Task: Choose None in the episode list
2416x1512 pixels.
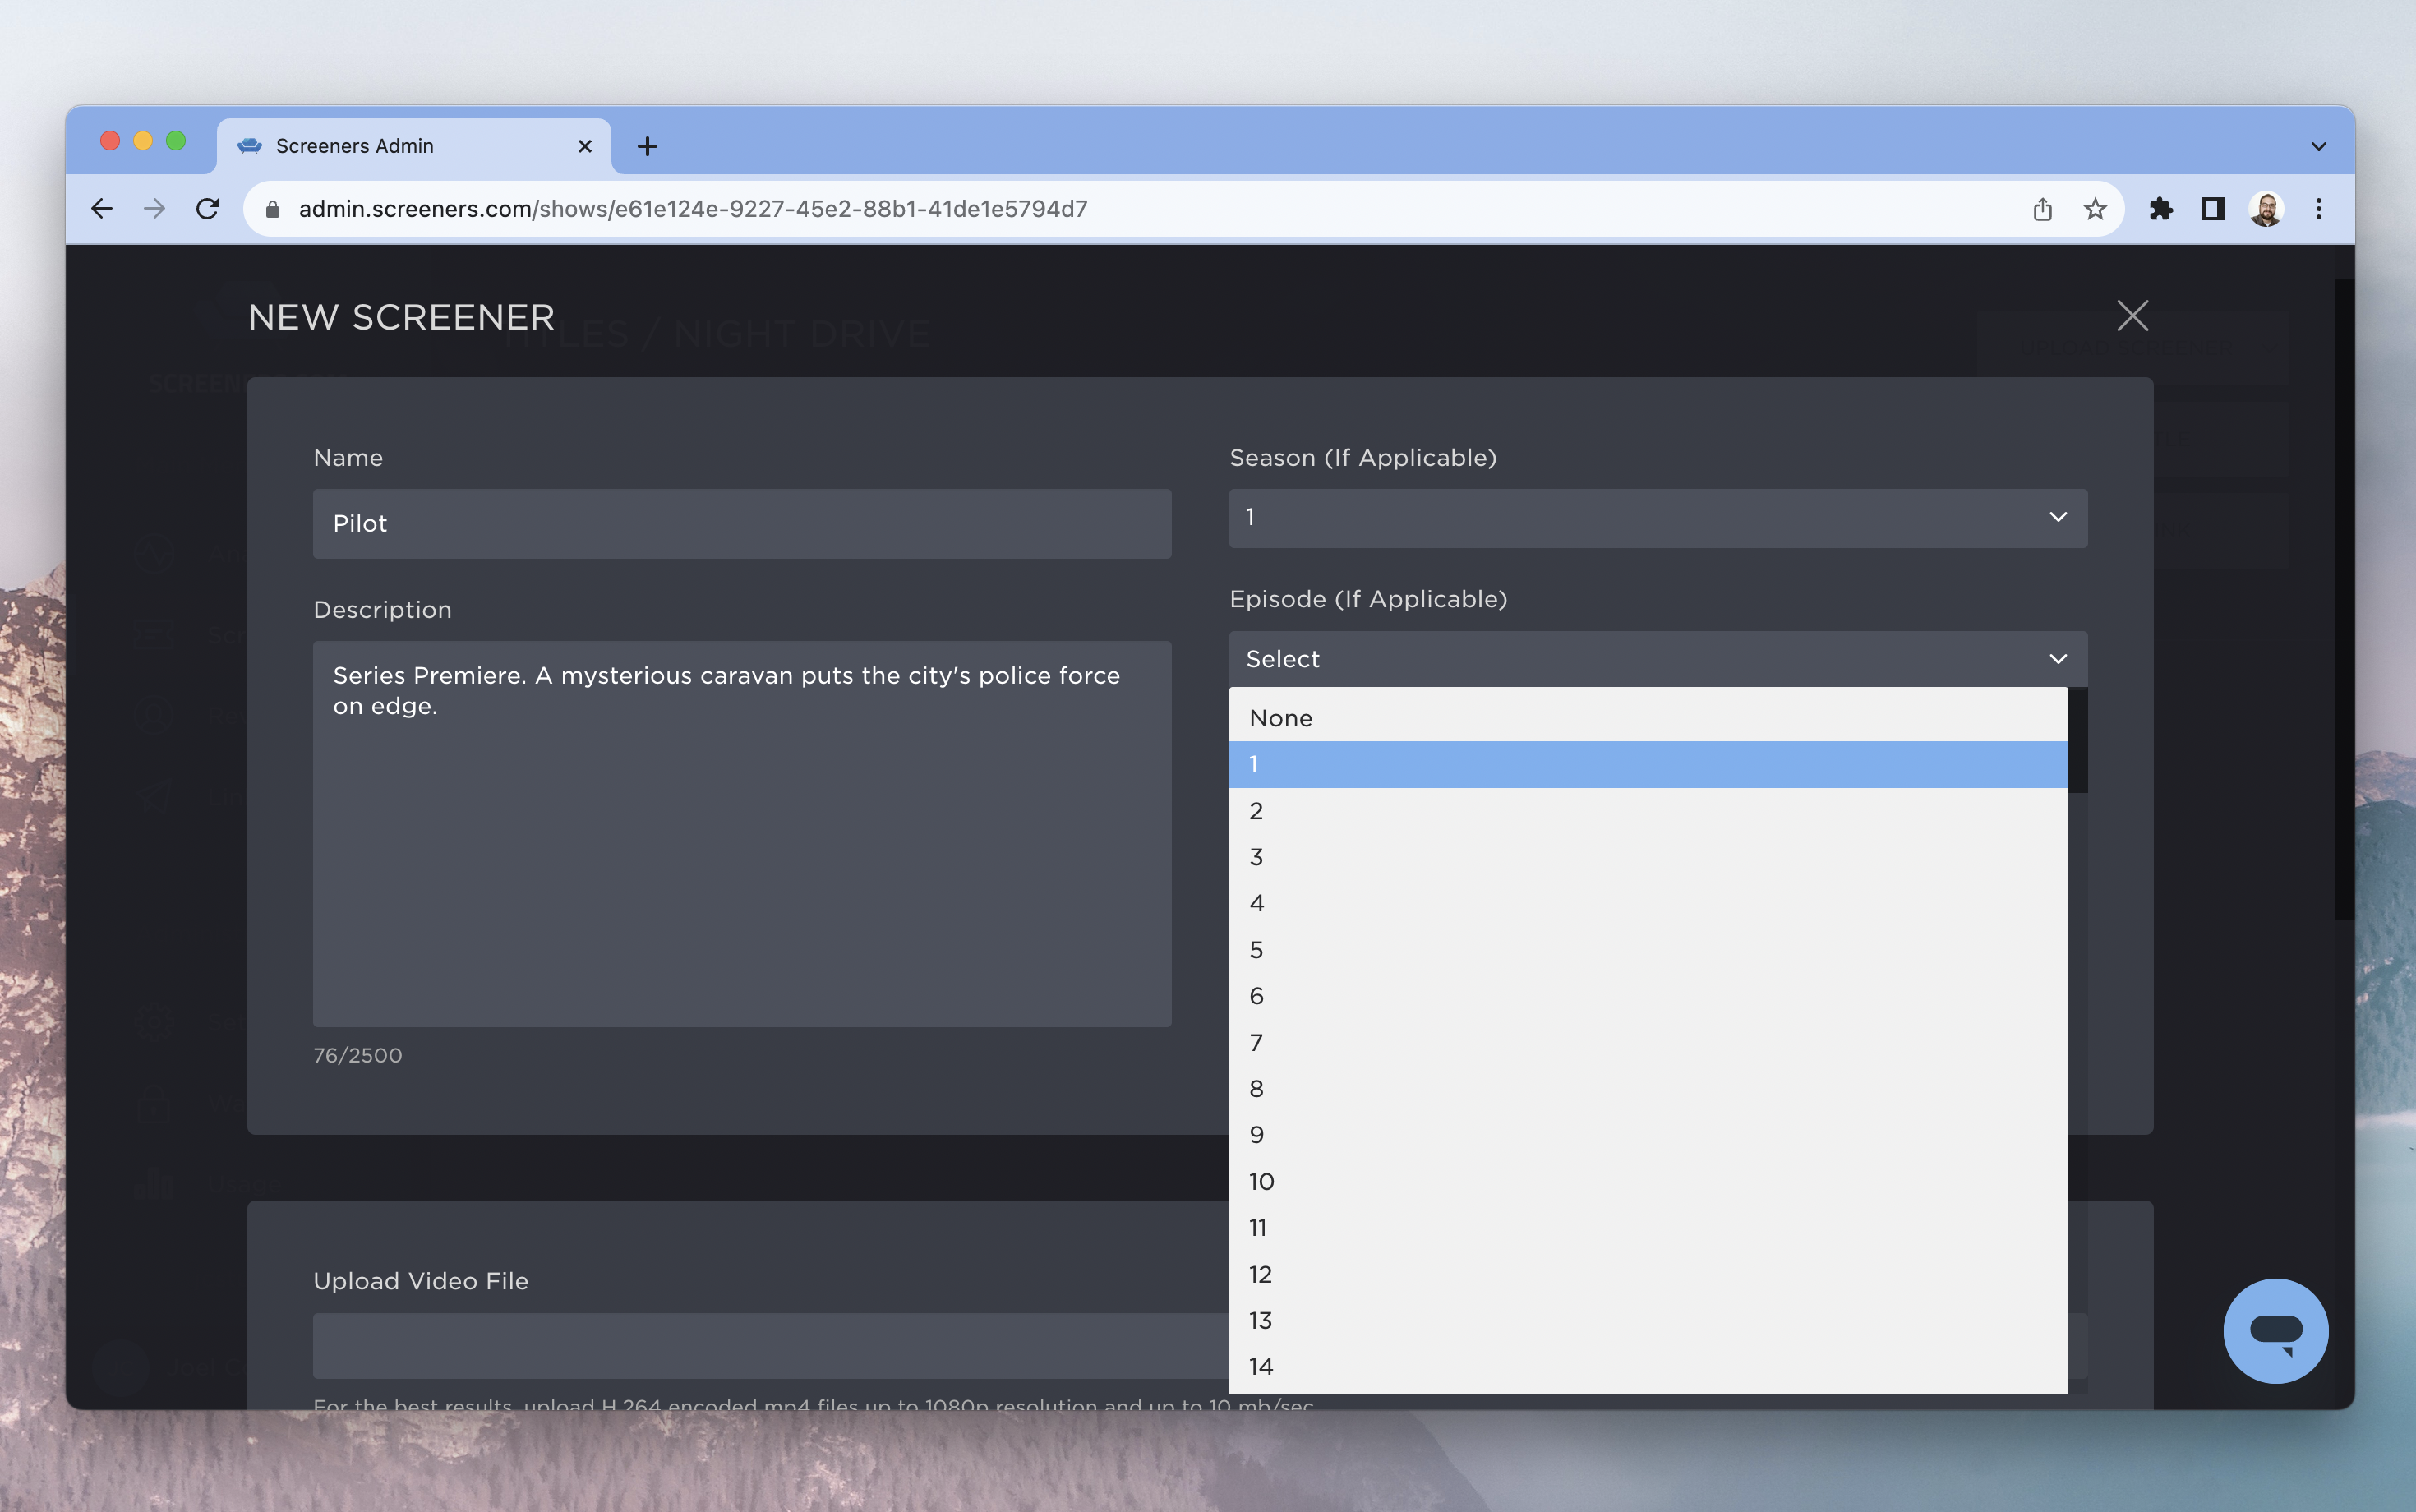Action: tap(1647, 718)
